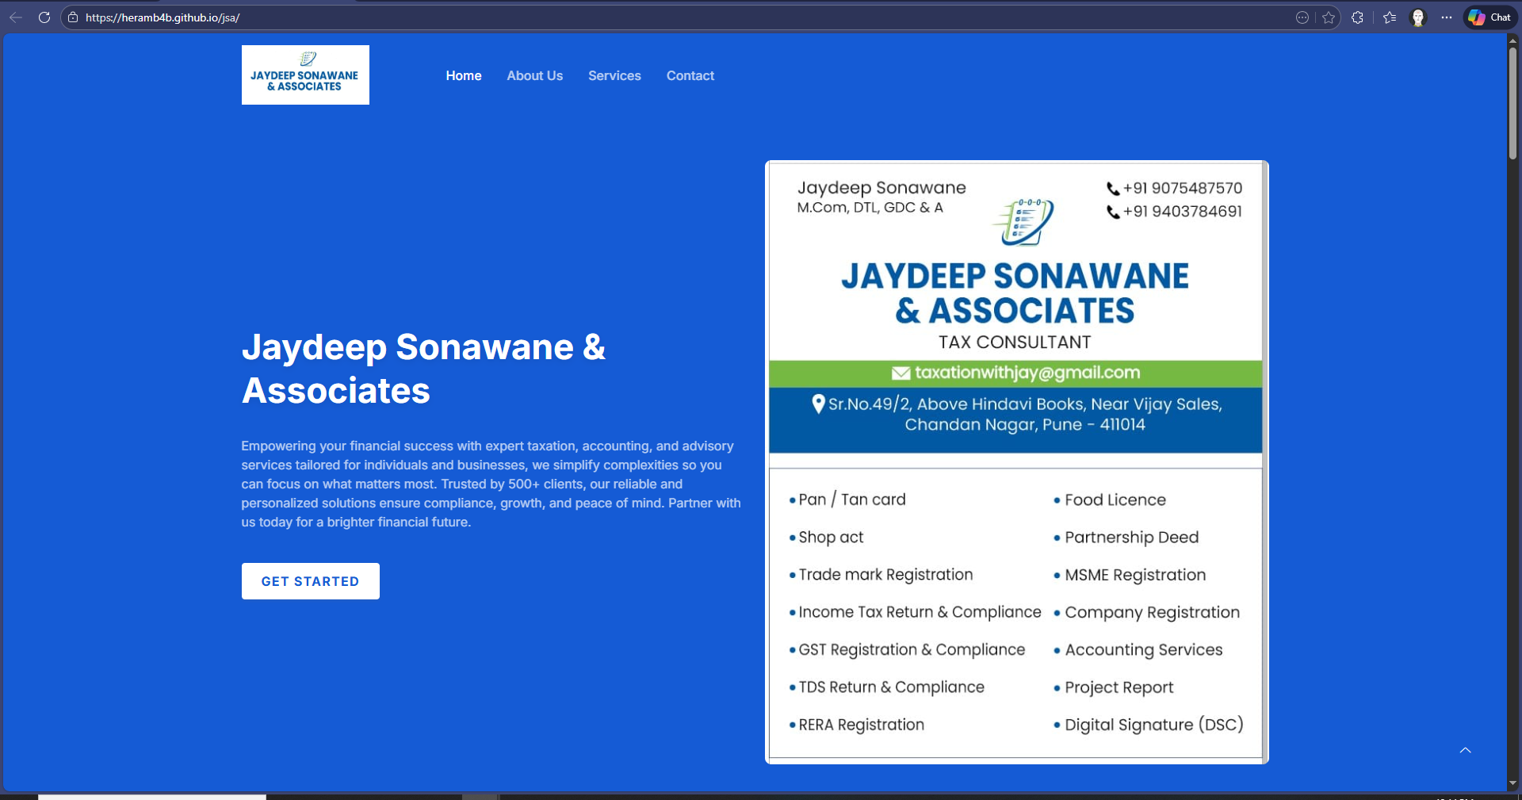This screenshot has height=800, width=1522.
Task: Click the business card image thumbnail
Action: (1015, 461)
